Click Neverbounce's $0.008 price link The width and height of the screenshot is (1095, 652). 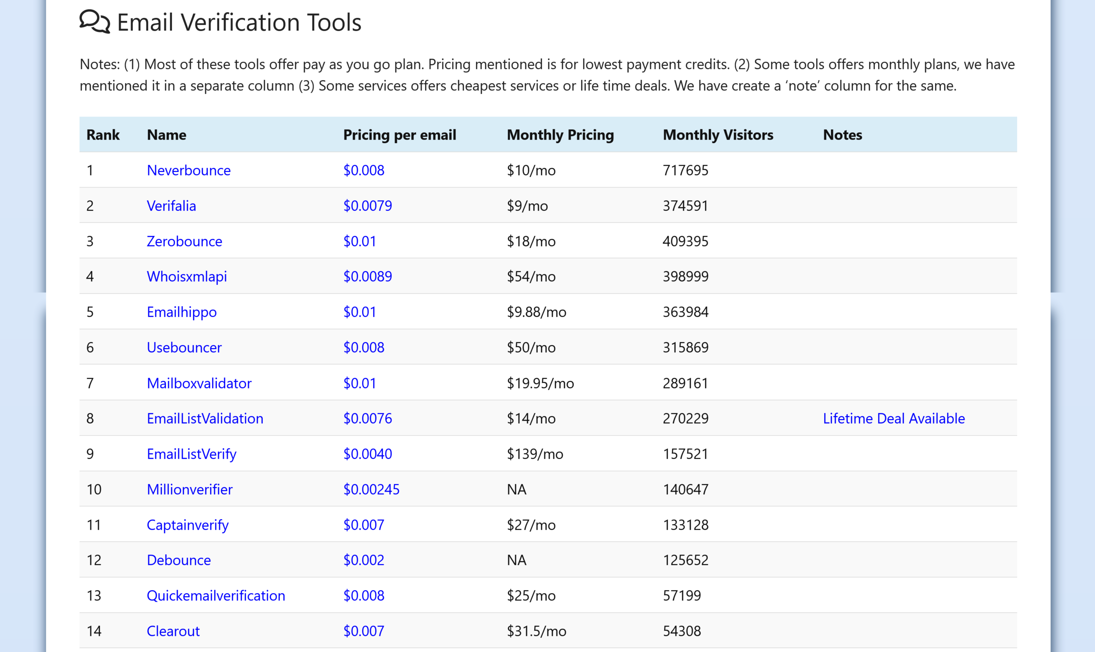coord(364,170)
